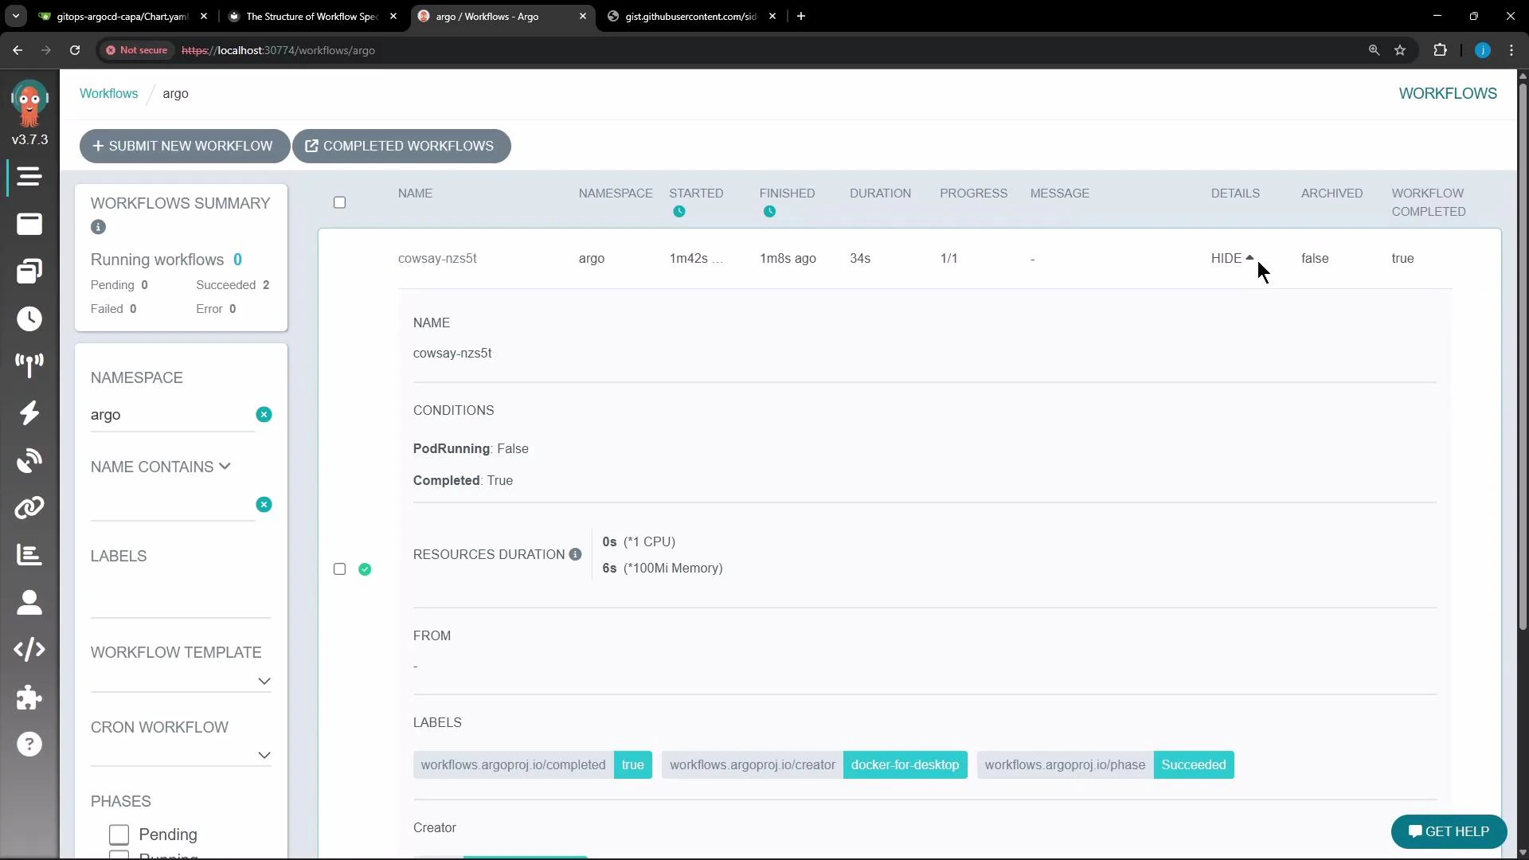This screenshot has height=860, width=1529.
Task: Open Cron Workflows clock icon
Action: coord(29,319)
